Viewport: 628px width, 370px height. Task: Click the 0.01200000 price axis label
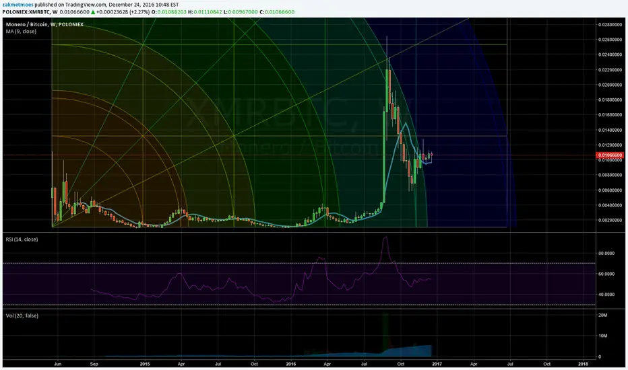[x=610, y=145]
